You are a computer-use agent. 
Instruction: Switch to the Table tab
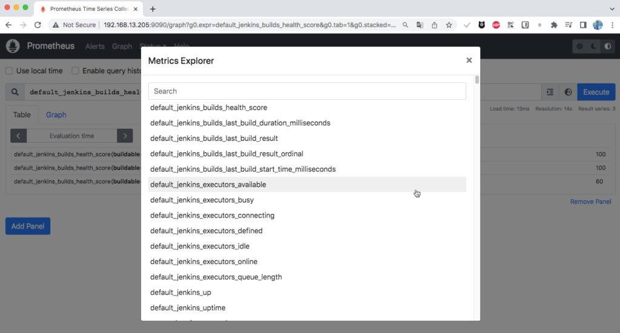[22, 115]
